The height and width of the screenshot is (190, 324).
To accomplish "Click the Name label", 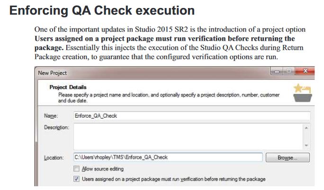I will 51,116.
